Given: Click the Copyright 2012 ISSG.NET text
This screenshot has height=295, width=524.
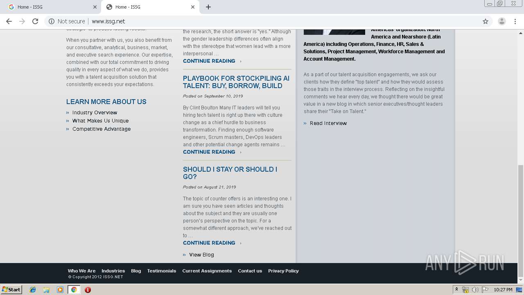Looking at the screenshot, I should pos(95,277).
